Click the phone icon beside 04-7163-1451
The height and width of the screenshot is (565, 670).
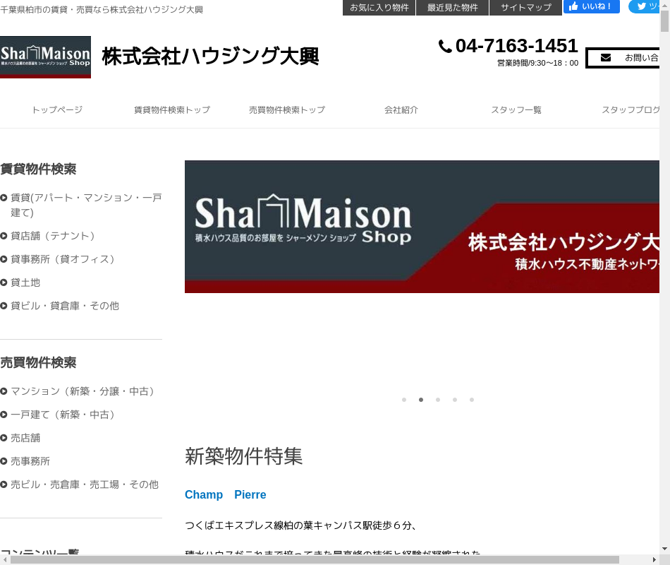coord(445,47)
